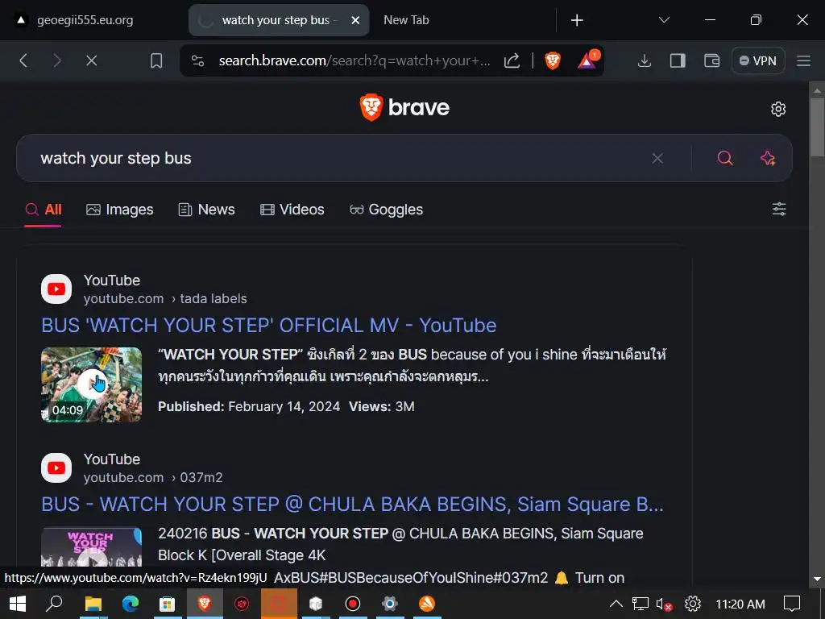Viewport: 825px width, 619px height.
Task: Turn on Brave VPN
Action: [x=758, y=61]
